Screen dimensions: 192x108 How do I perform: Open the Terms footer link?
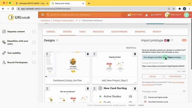point(141,105)
